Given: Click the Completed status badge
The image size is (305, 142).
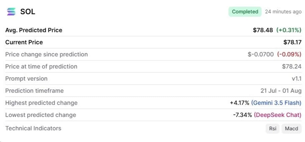Looking at the screenshot, I should click(245, 12).
